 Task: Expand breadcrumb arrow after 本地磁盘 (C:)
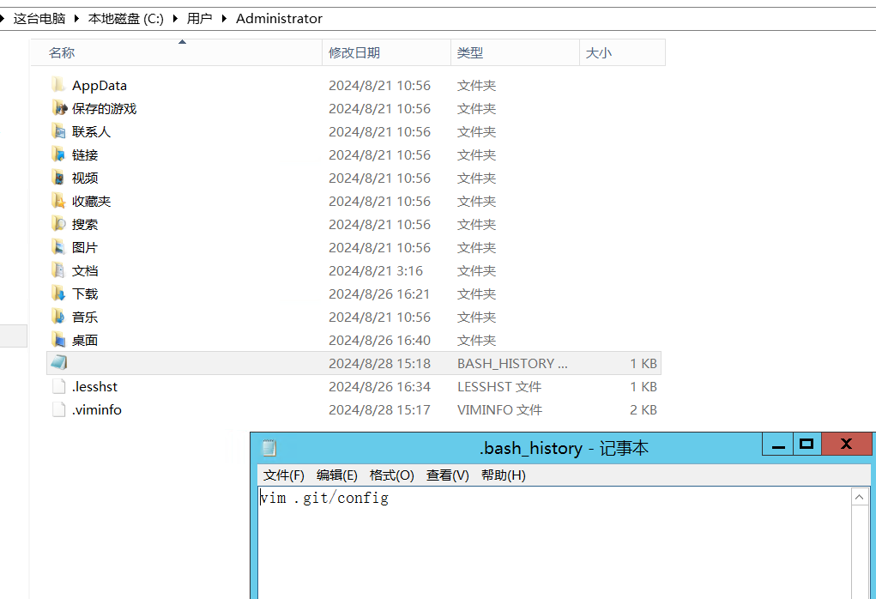175,18
